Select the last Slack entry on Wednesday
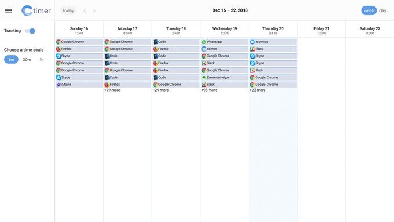 tap(225, 85)
